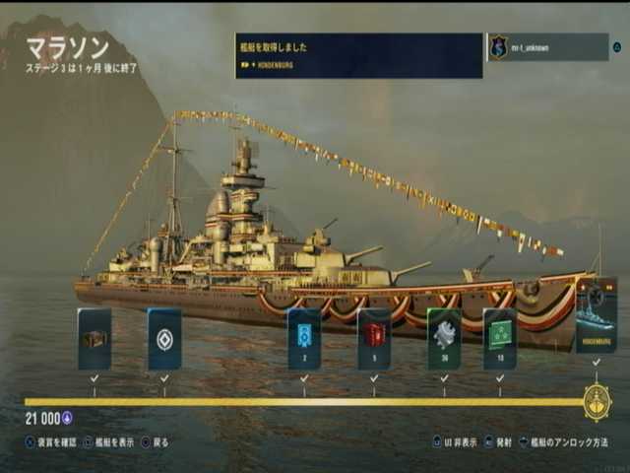Click the checkmark under the crate reward

click(94, 378)
